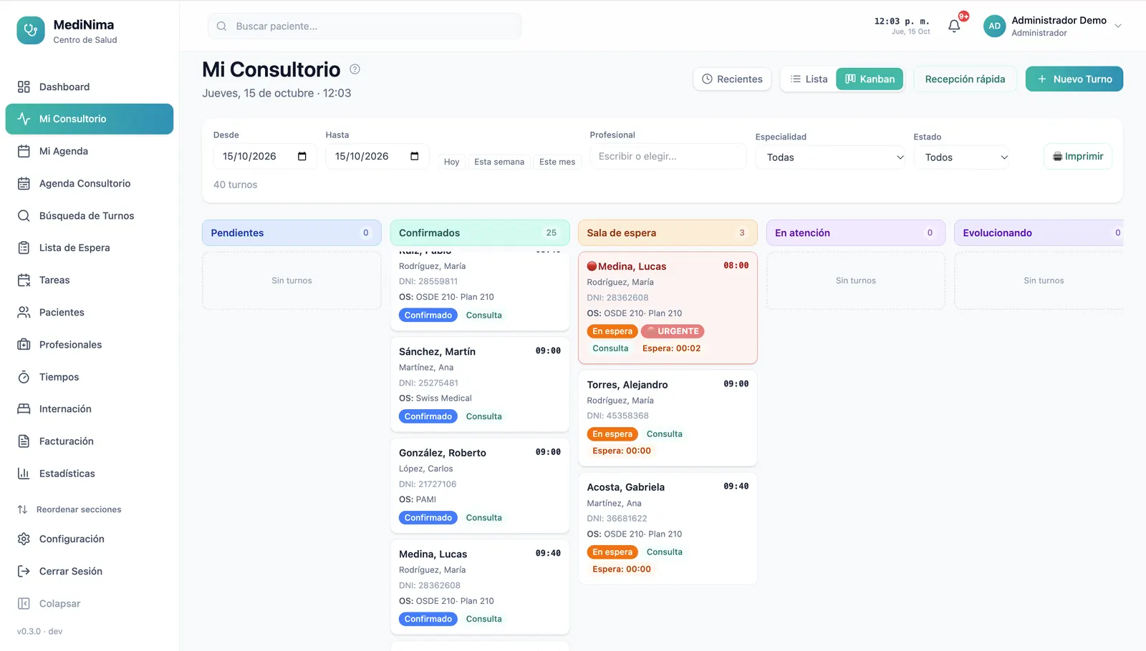Screen dimensions: 1146x651
Task: Switch to Lista view
Action: pyautogui.click(x=809, y=79)
